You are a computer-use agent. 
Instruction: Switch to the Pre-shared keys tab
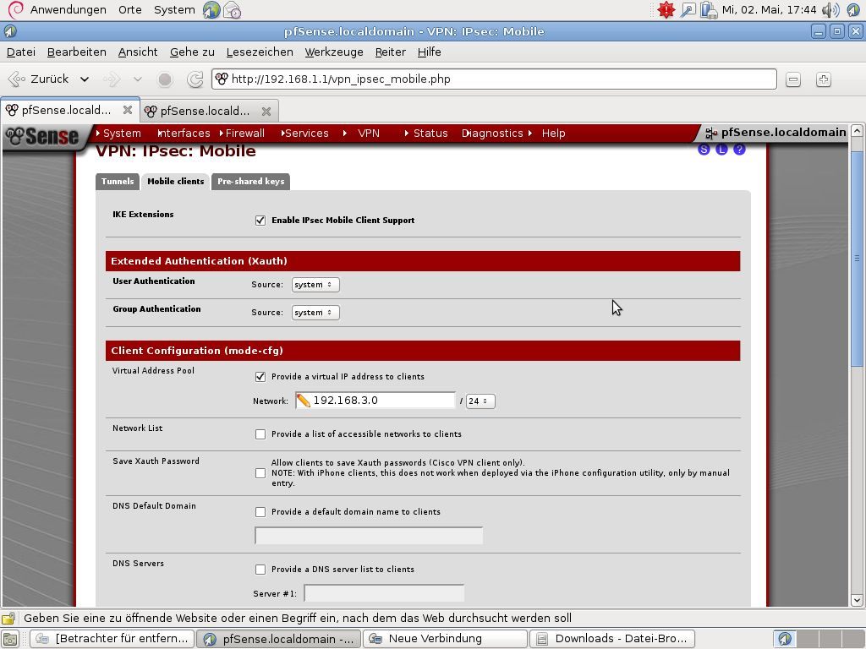[250, 182]
